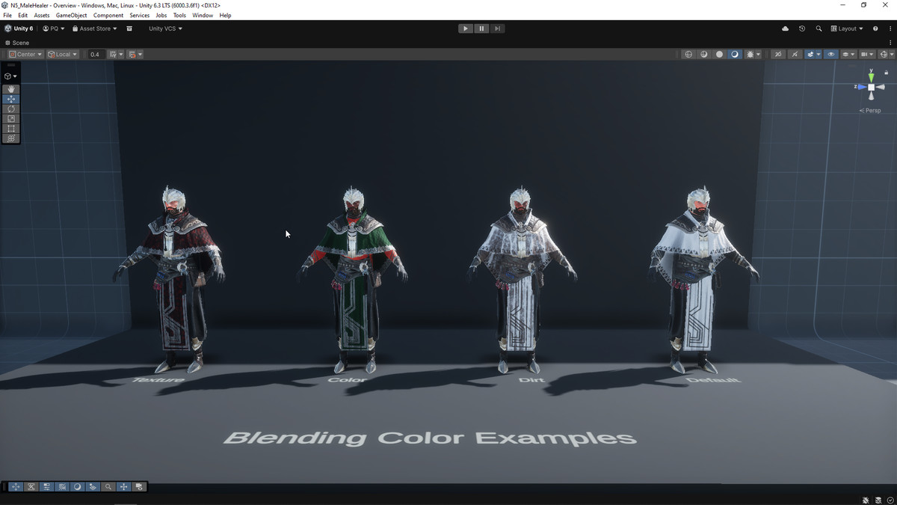Select the Hand view tool
897x505 pixels.
[11, 89]
